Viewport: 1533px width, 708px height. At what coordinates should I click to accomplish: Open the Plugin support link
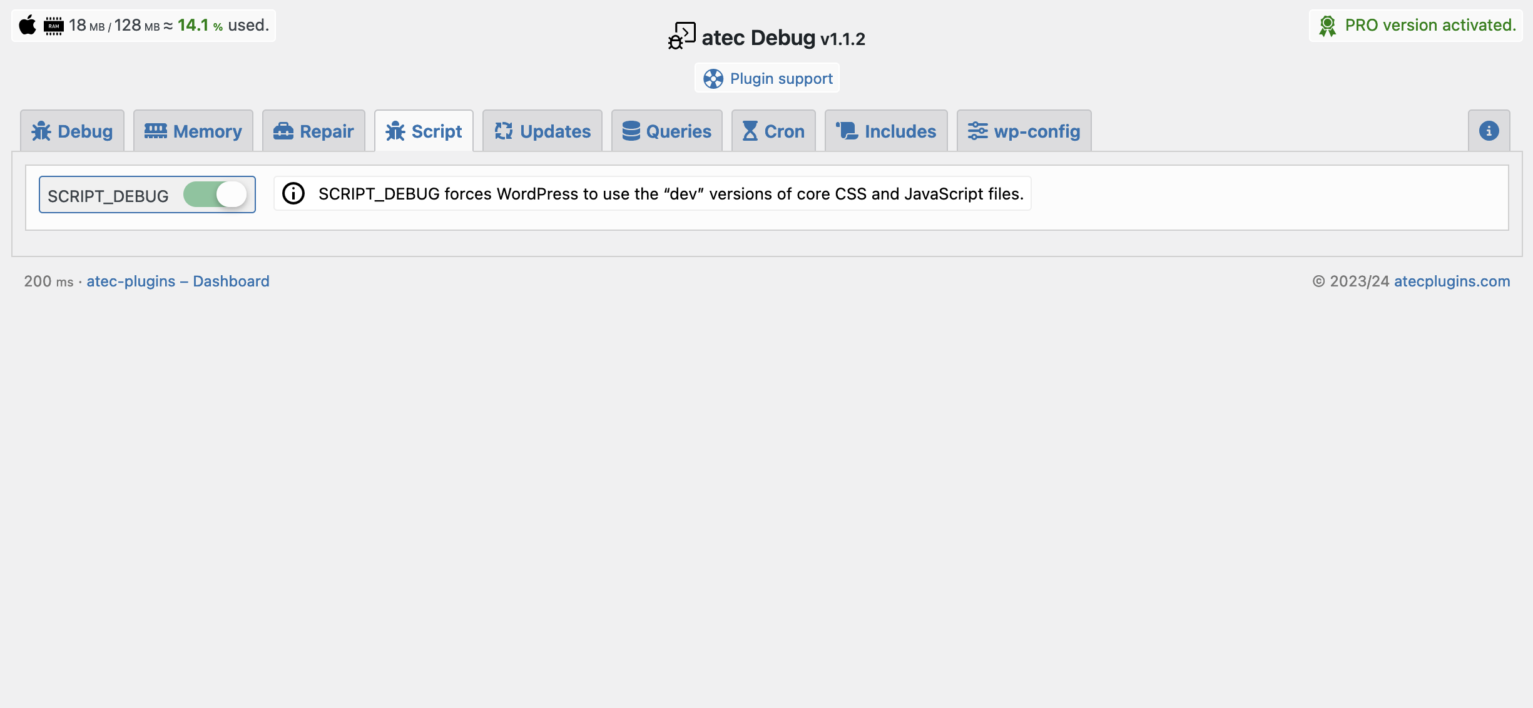click(x=781, y=79)
